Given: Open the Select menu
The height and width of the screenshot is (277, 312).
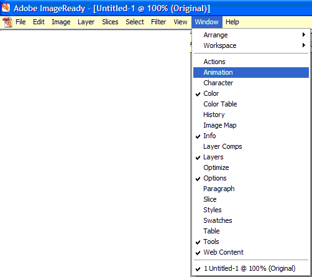Looking at the screenshot, I should click(x=135, y=22).
